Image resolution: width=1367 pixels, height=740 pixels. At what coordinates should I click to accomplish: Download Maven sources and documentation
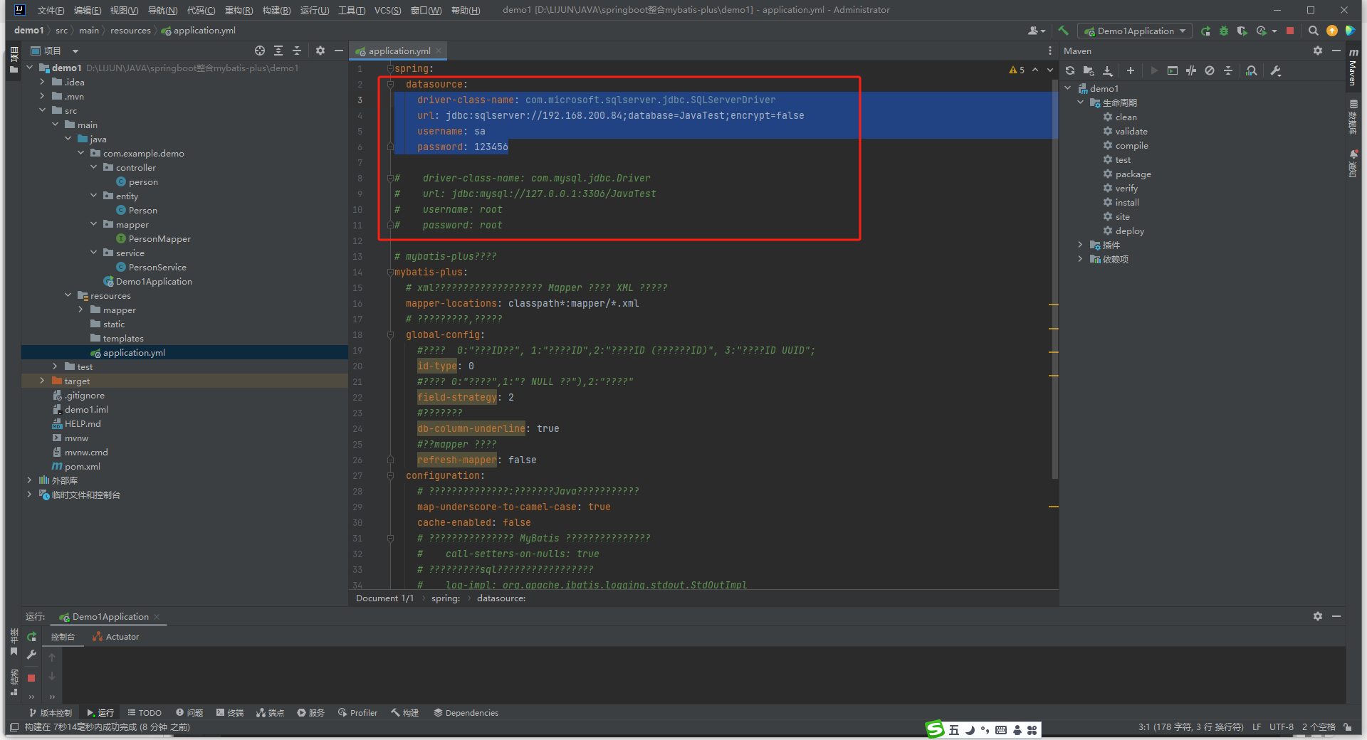coord(1108,70)
